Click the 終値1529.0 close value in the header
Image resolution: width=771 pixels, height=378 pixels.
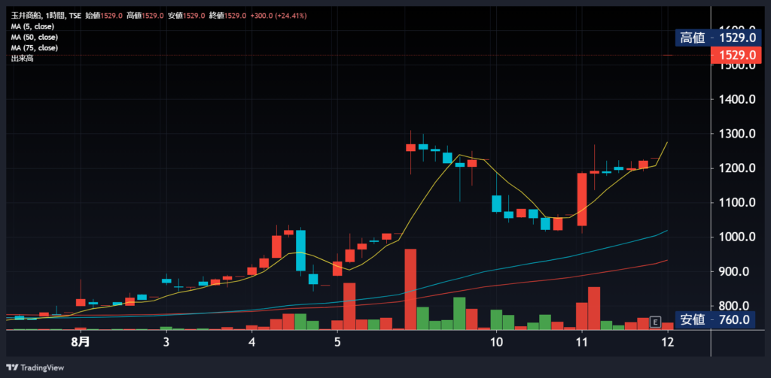point(227,16)
